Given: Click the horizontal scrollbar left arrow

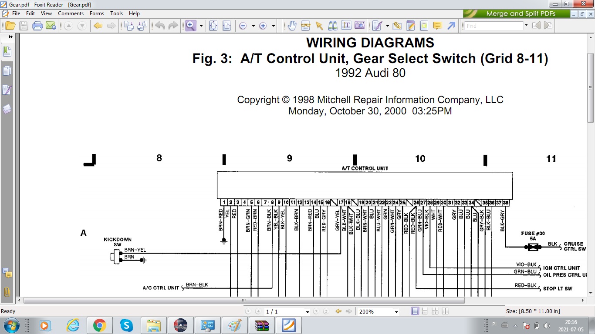Looking at the screenshot, I should tap(20, 300).
